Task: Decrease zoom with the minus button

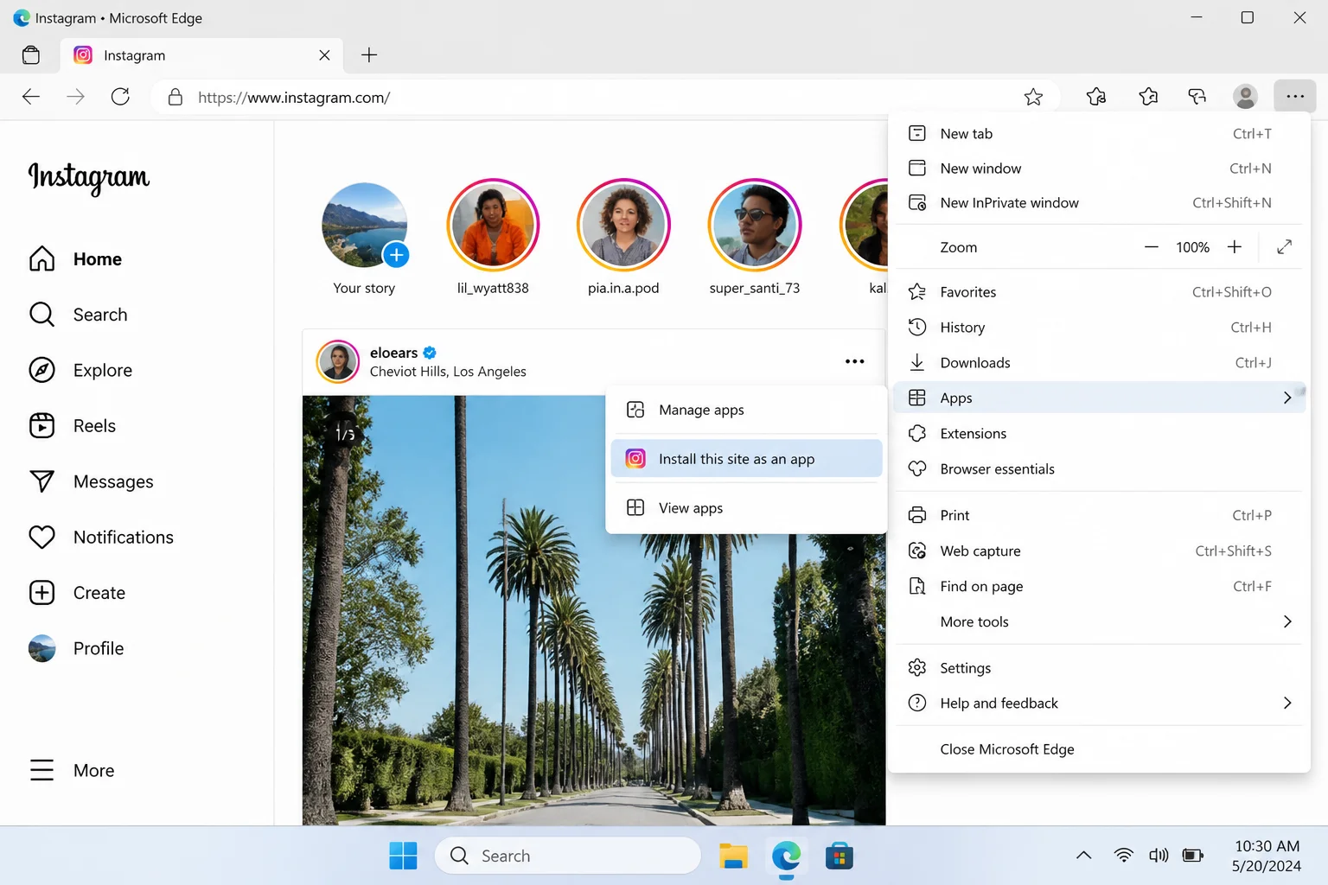Action: (x=1151, y=247)
